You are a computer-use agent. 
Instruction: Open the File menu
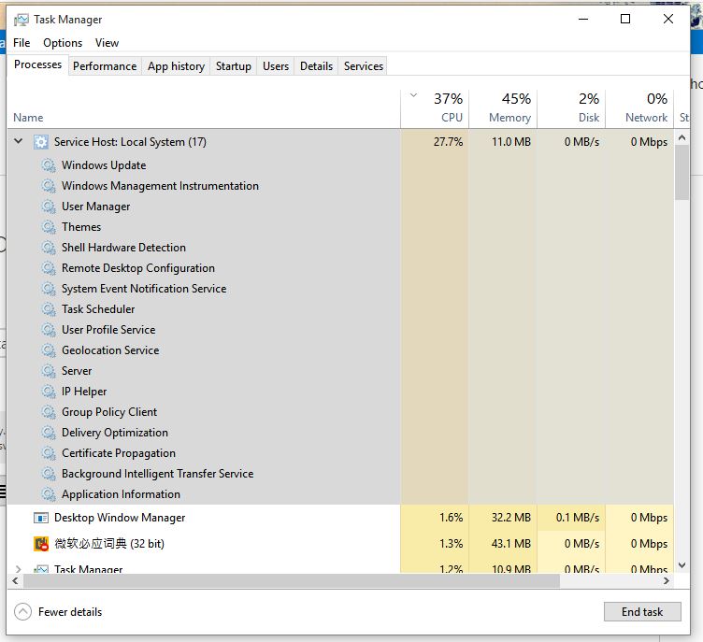click(22, 43)
